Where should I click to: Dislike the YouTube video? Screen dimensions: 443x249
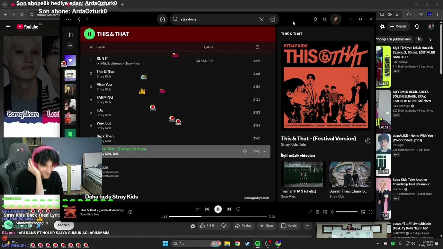coord(224,226)
